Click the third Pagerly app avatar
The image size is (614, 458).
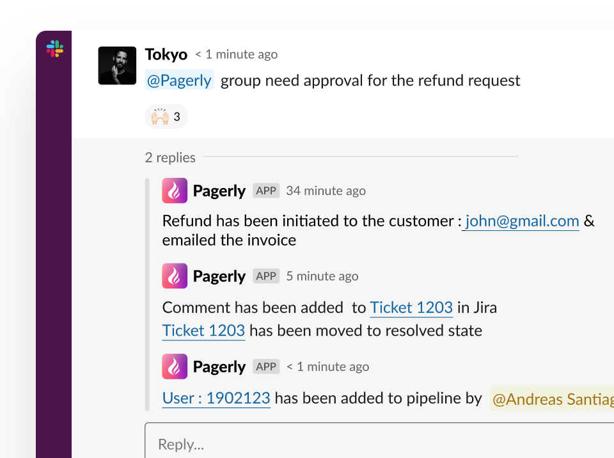175,367
